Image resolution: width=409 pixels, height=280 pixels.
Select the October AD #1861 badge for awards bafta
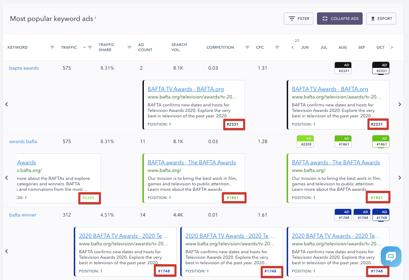coord(381,142)
